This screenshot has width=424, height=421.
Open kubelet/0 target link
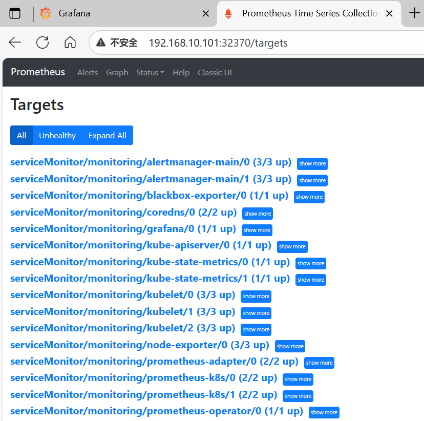point(122,295)
